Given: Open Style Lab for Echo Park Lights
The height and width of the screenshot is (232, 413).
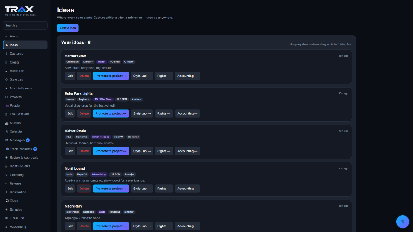Looking at the screenshot, I should coord(142,113).
